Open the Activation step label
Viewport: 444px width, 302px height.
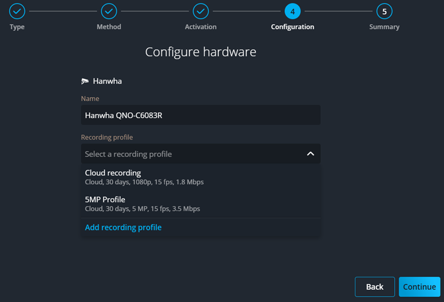pyautogui.click(x=200, y=27)
